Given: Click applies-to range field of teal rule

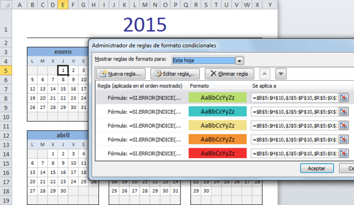Looking at the screenshot, I should pos(295,112).
